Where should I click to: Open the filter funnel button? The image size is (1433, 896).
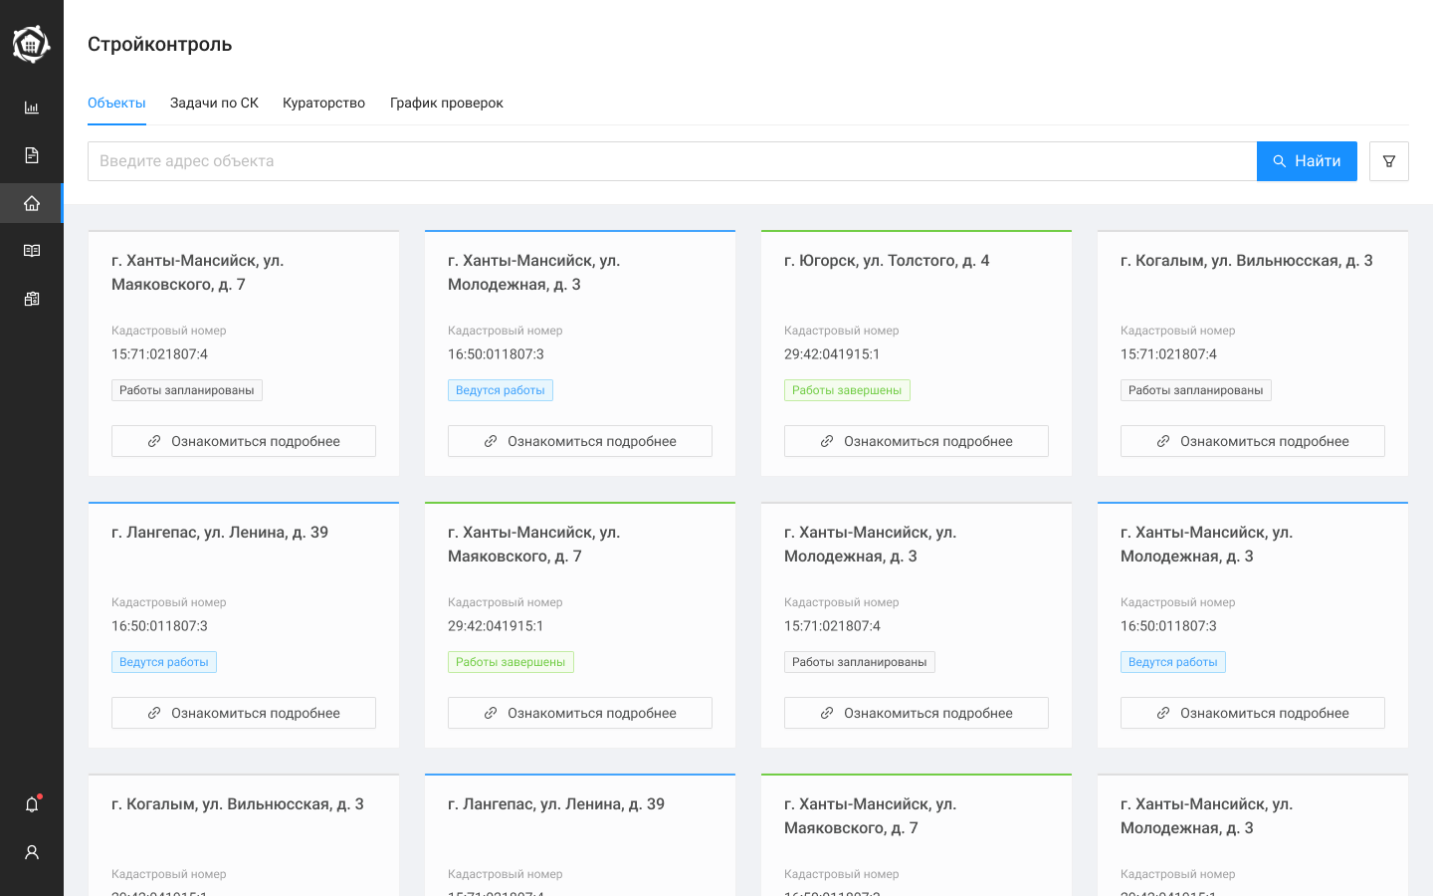click(1388, 161)
